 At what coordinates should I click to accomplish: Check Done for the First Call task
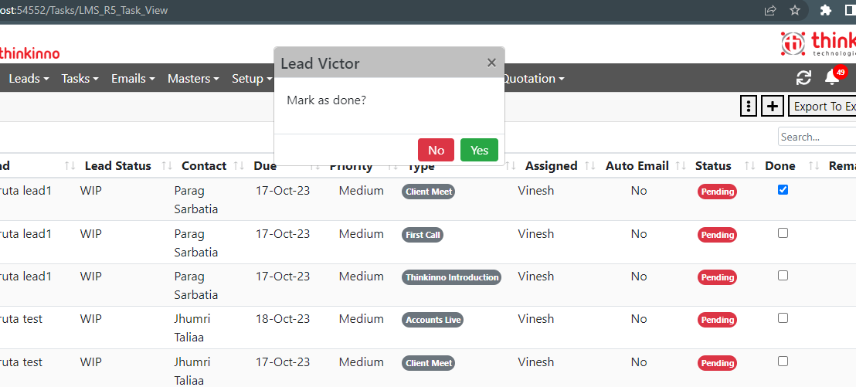(783, 233)
